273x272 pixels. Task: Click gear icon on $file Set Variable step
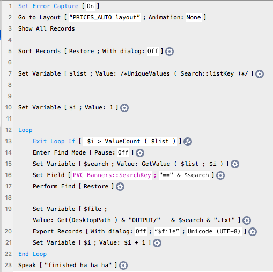[x=247, y=220]
